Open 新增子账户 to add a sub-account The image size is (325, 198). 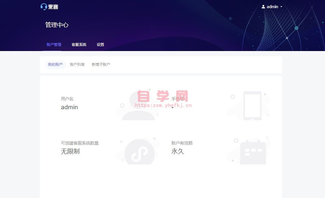tap(101, 64)
